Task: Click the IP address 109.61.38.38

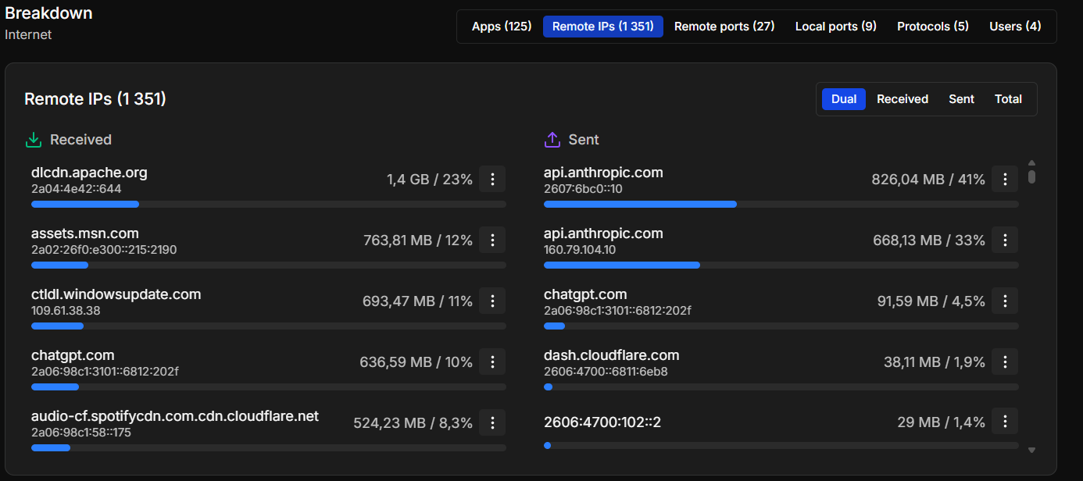Action: pos(66,311)
